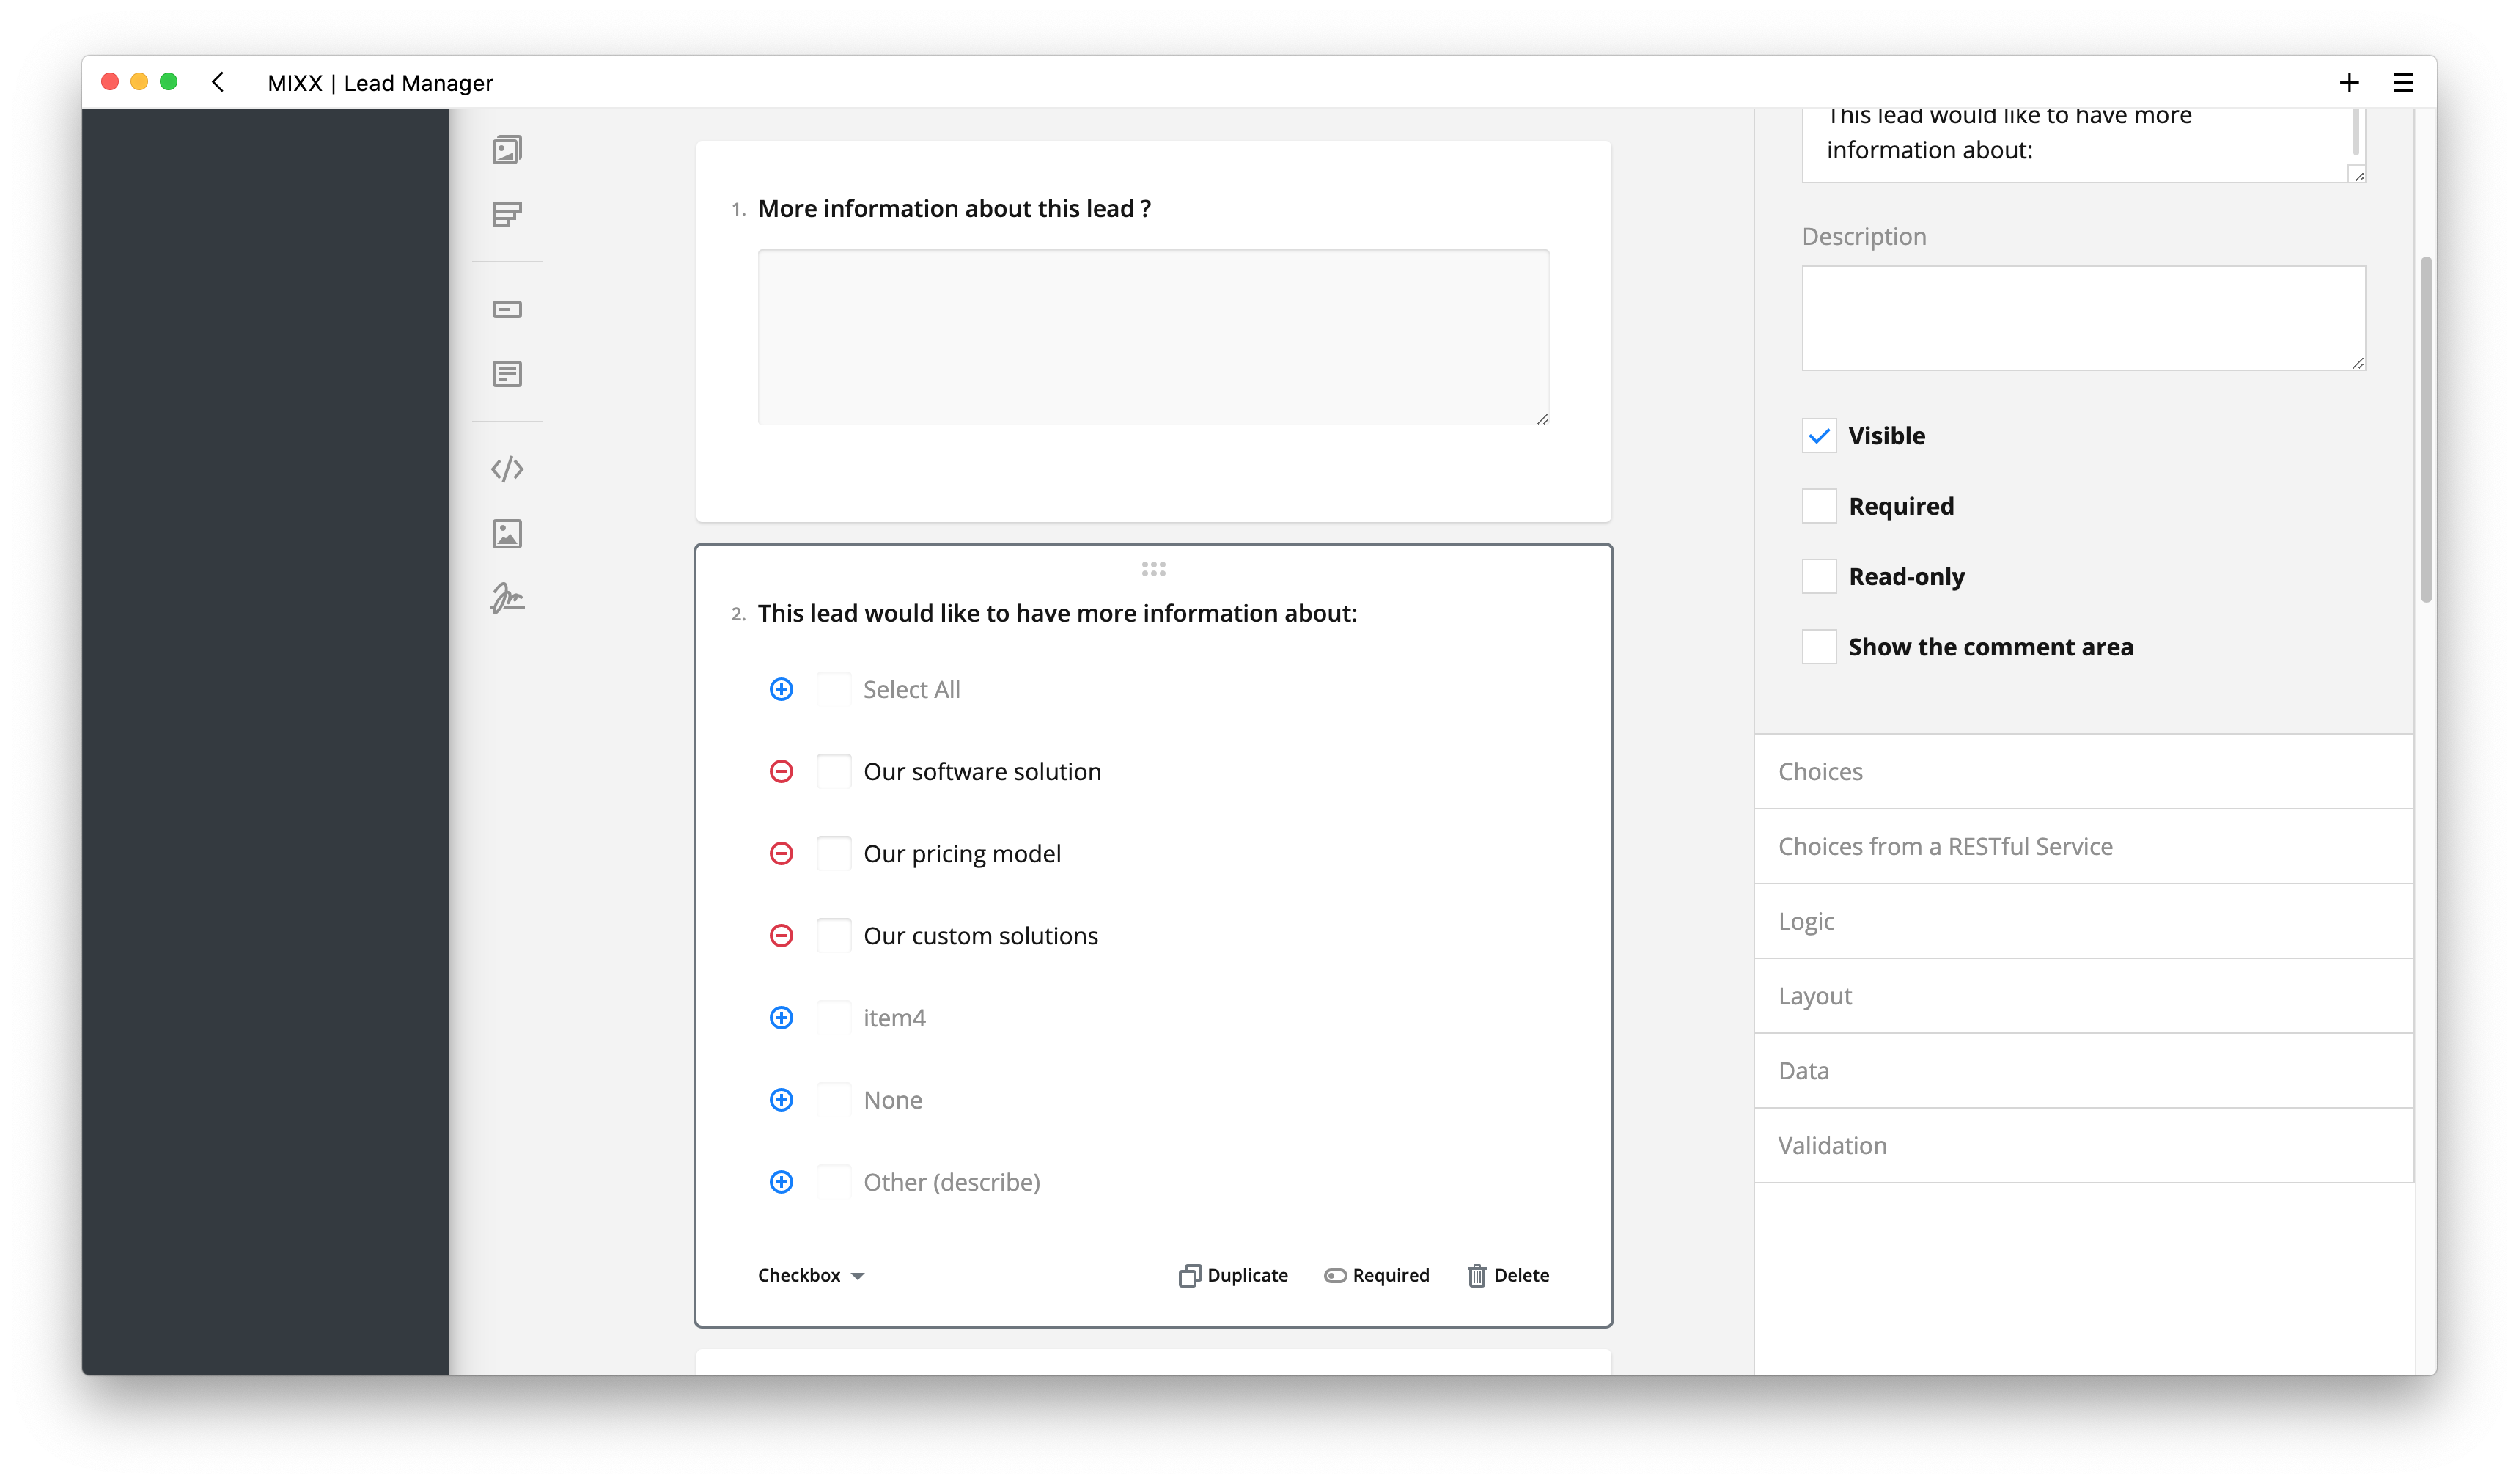The height and width of the screenshot is (1484, 2519).
Task: Enable the Read-only checkbox
Action: (1820, 577)
